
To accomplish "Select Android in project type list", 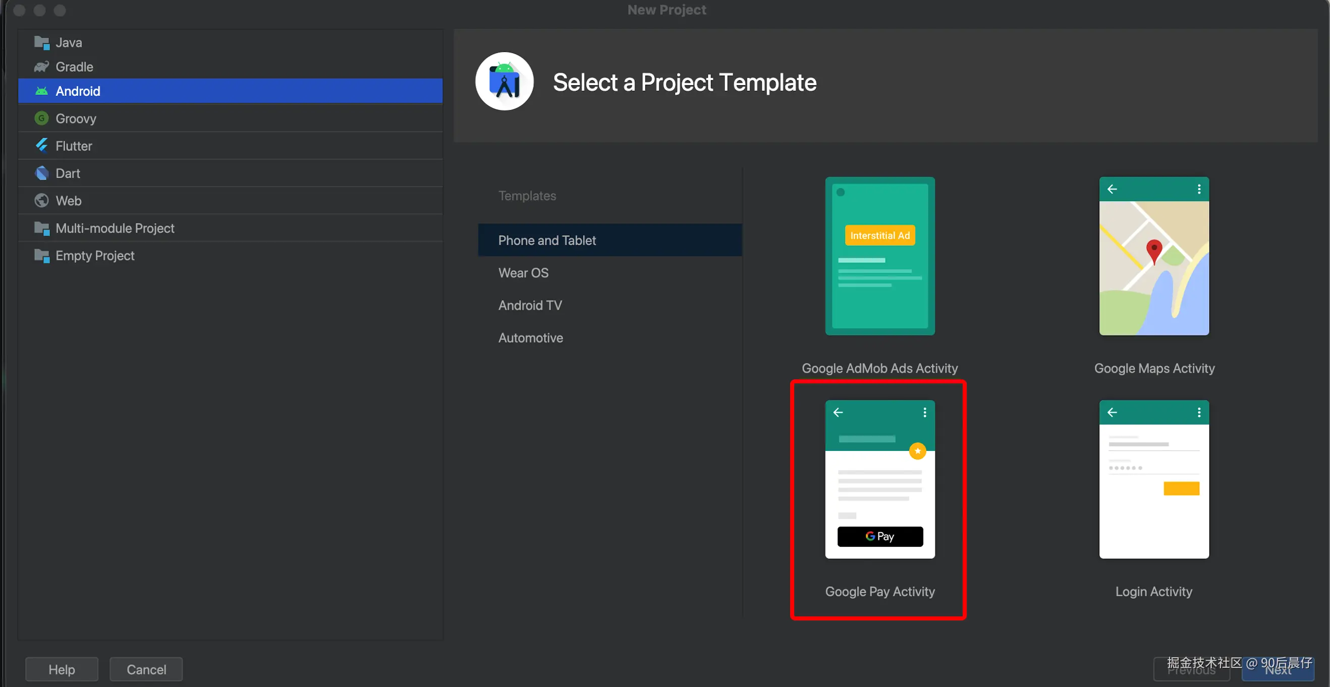I will [x=77, y=91].
